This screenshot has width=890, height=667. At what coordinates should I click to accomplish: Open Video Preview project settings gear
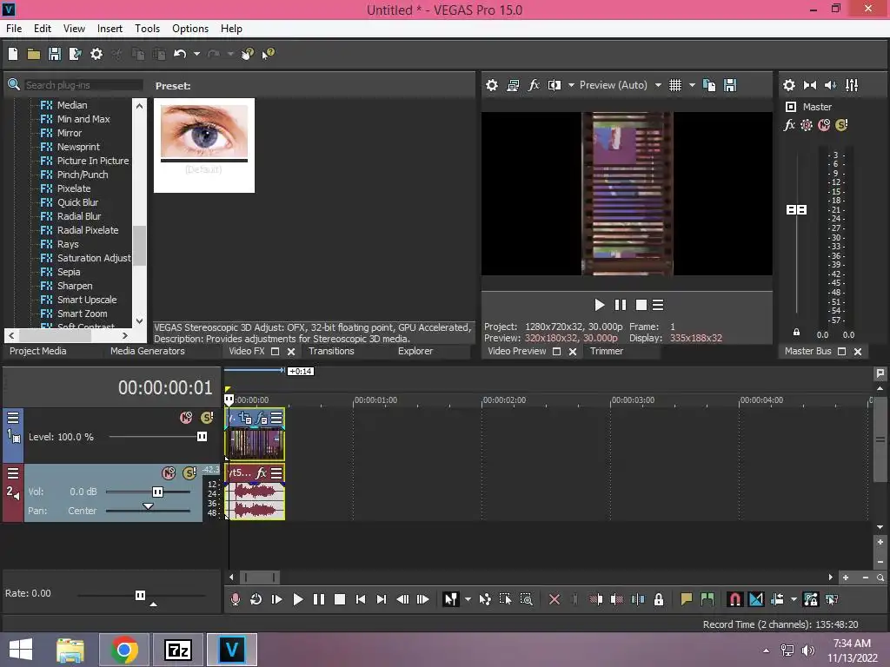(x=492, y=85)
